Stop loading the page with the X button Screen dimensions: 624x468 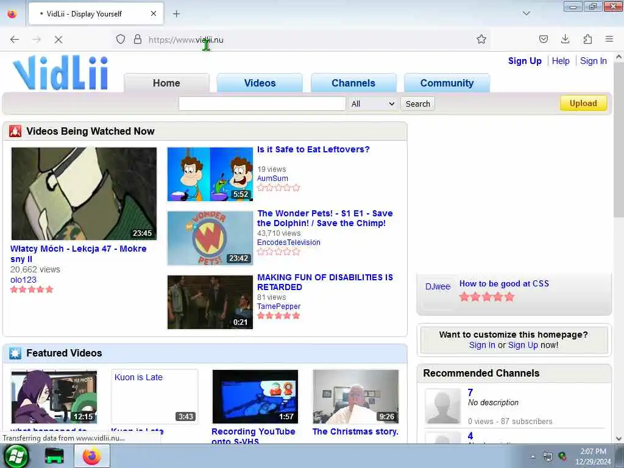pyautogui.click(x=58, y=40)
